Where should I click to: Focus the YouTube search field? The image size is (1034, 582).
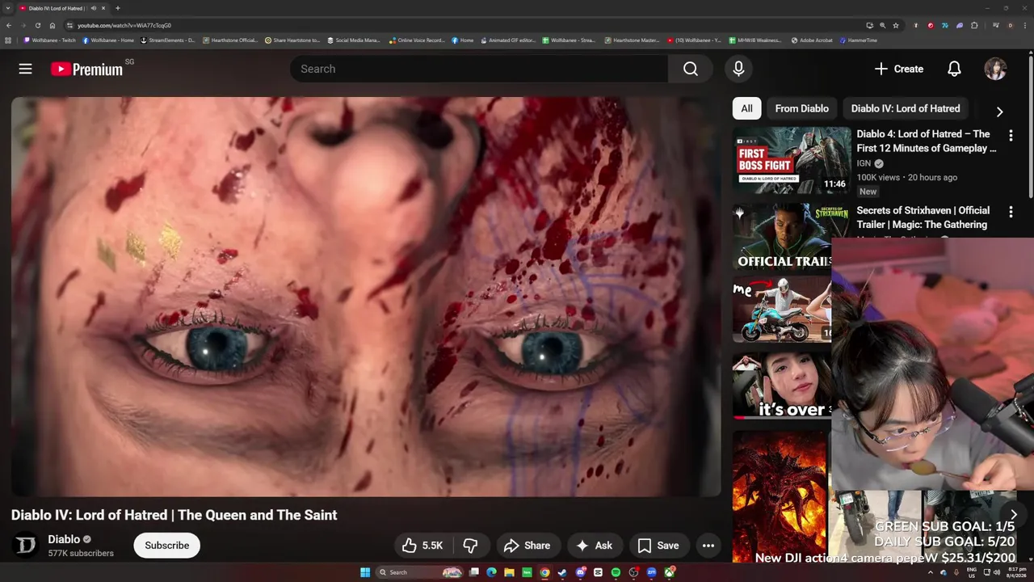click(479, 69)
